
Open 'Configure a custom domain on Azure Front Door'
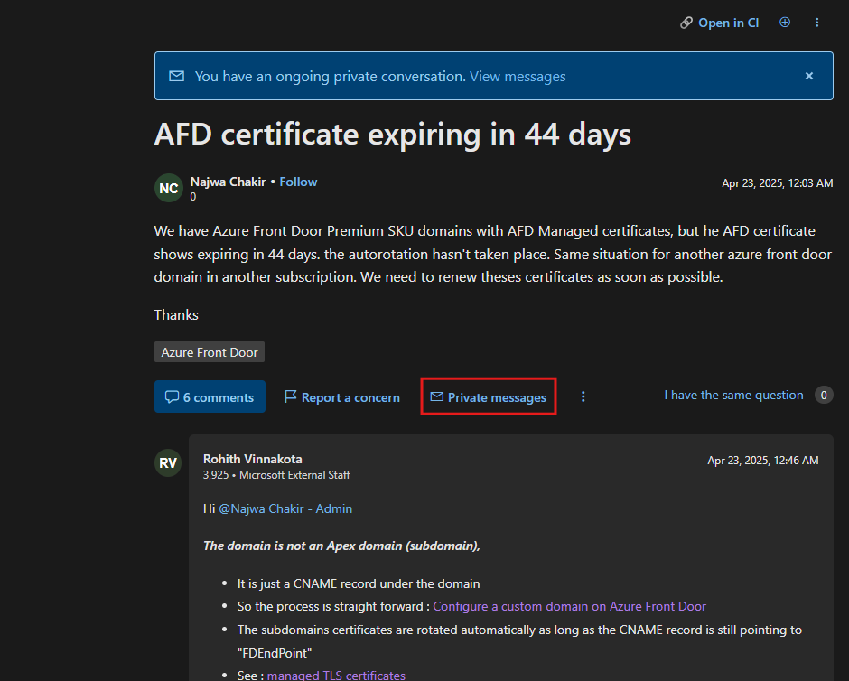tap(570, 606)
